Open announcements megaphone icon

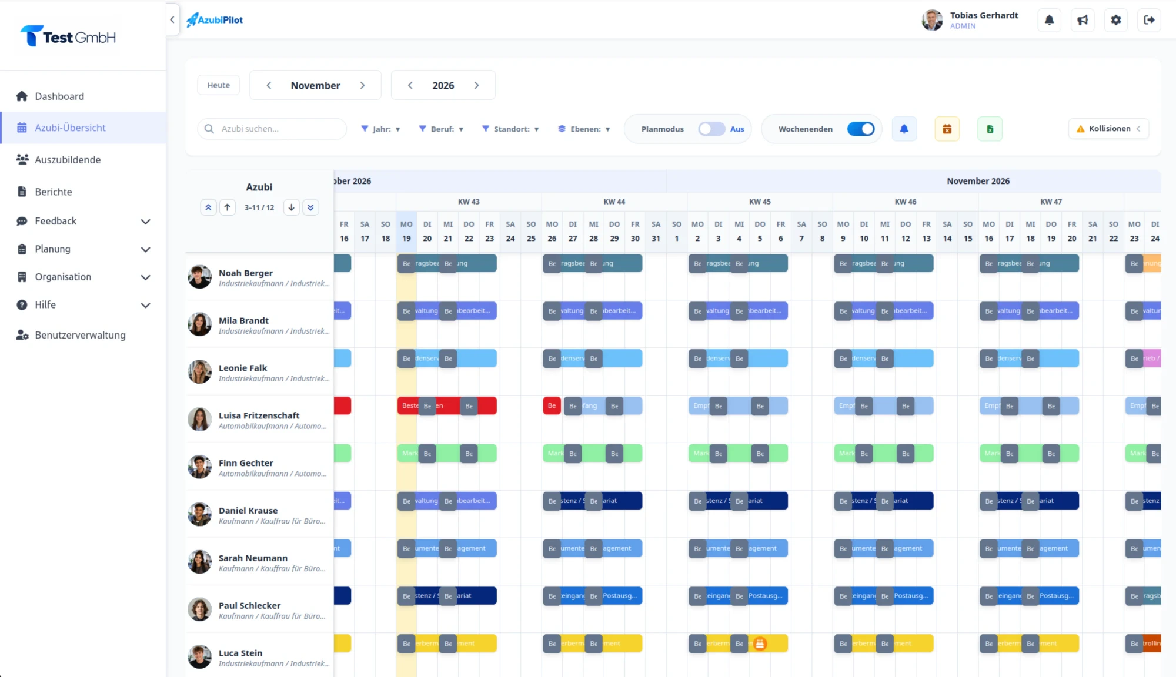pyautogui.click(x=1083, y=20)
